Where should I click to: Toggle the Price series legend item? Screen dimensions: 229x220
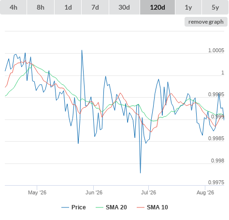click(73, 207)
